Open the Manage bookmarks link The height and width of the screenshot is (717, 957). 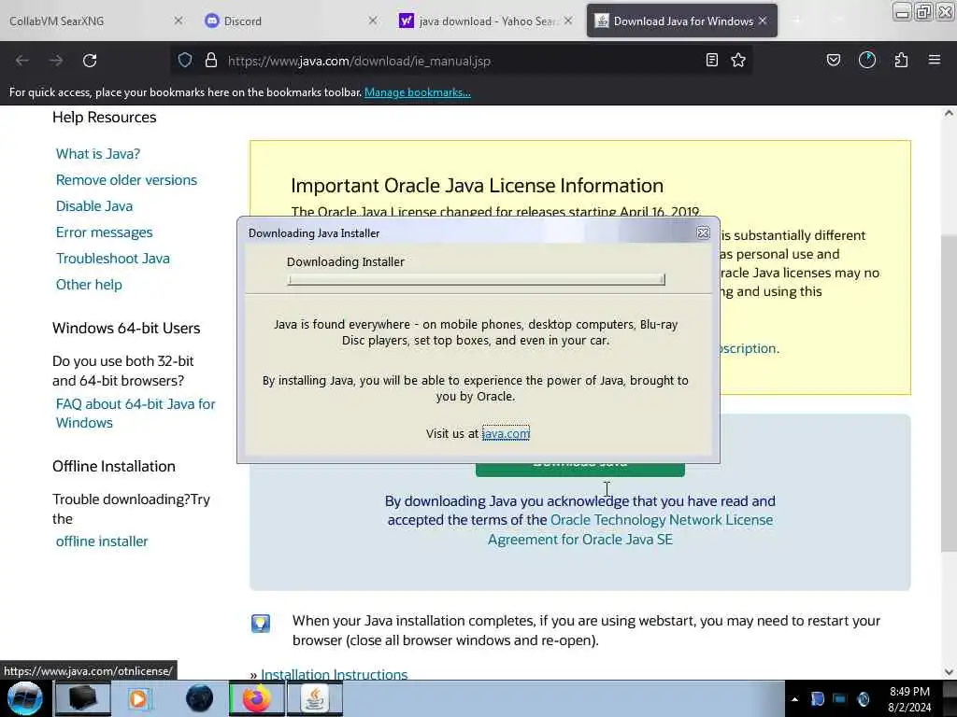(418, 92)
